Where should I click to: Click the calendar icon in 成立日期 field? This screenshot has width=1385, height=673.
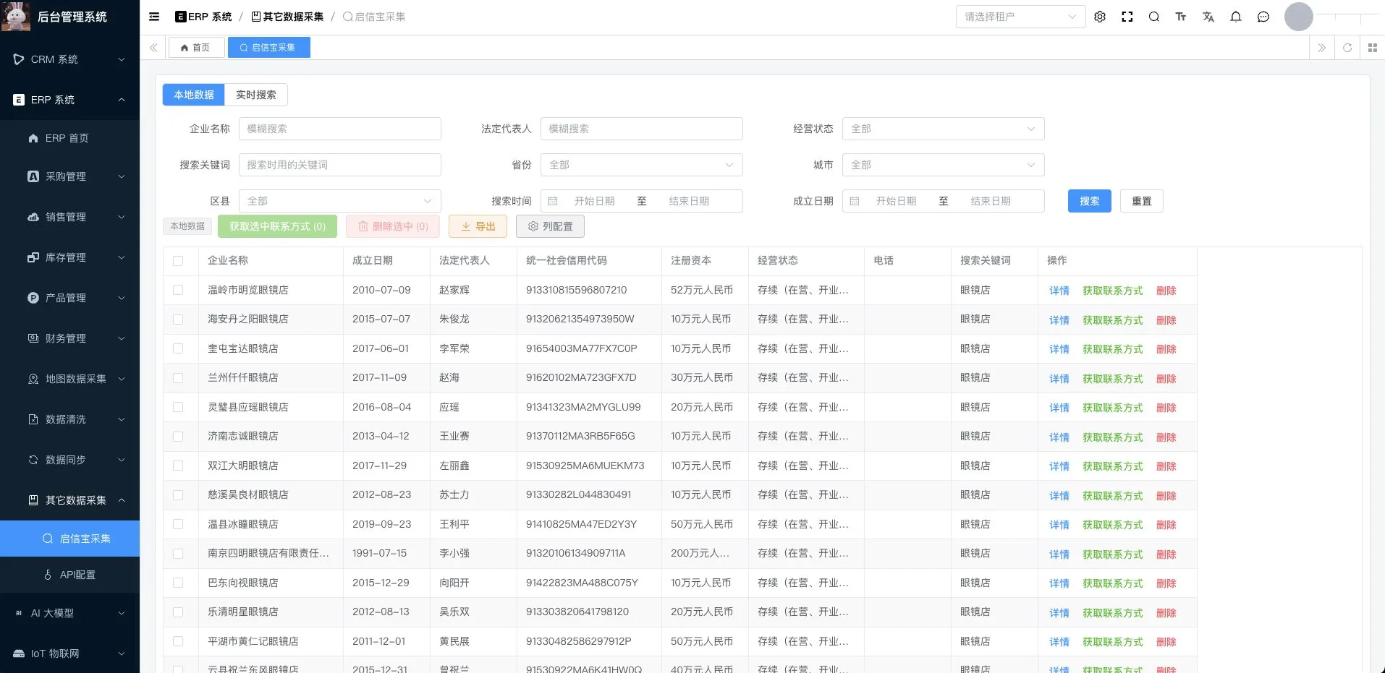tap(855, 201)
